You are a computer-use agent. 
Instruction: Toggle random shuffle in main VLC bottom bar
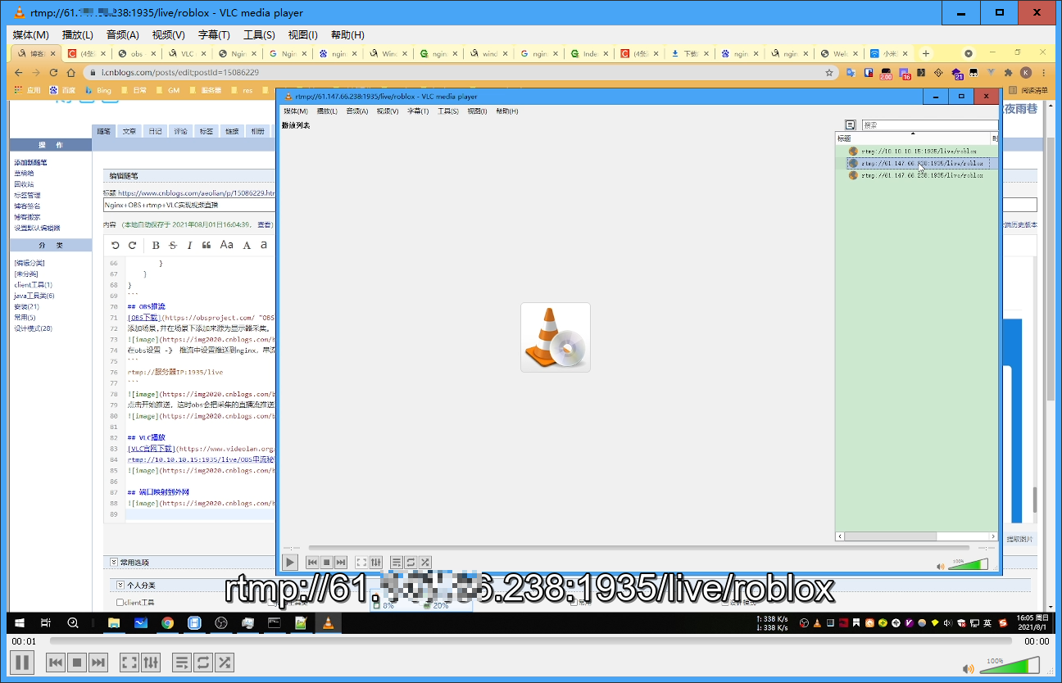pyautogui.click(x=225, y=662)
